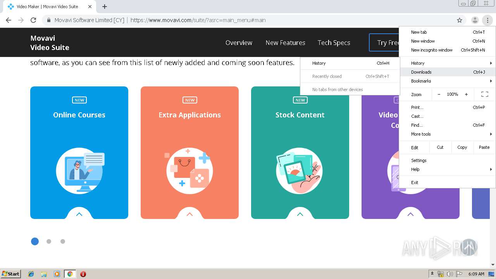Open the More tools submenu
Screen dimensions: 496x279
448,134
